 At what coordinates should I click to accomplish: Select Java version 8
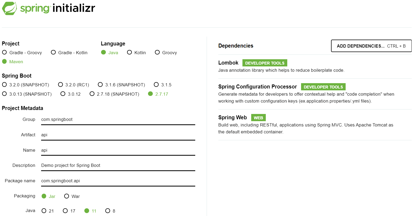110,211
